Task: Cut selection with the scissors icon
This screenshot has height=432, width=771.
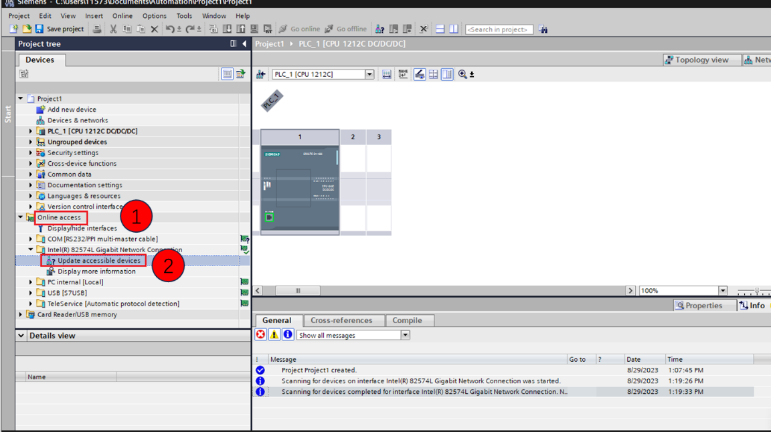Action: click(x=113, y=29)
